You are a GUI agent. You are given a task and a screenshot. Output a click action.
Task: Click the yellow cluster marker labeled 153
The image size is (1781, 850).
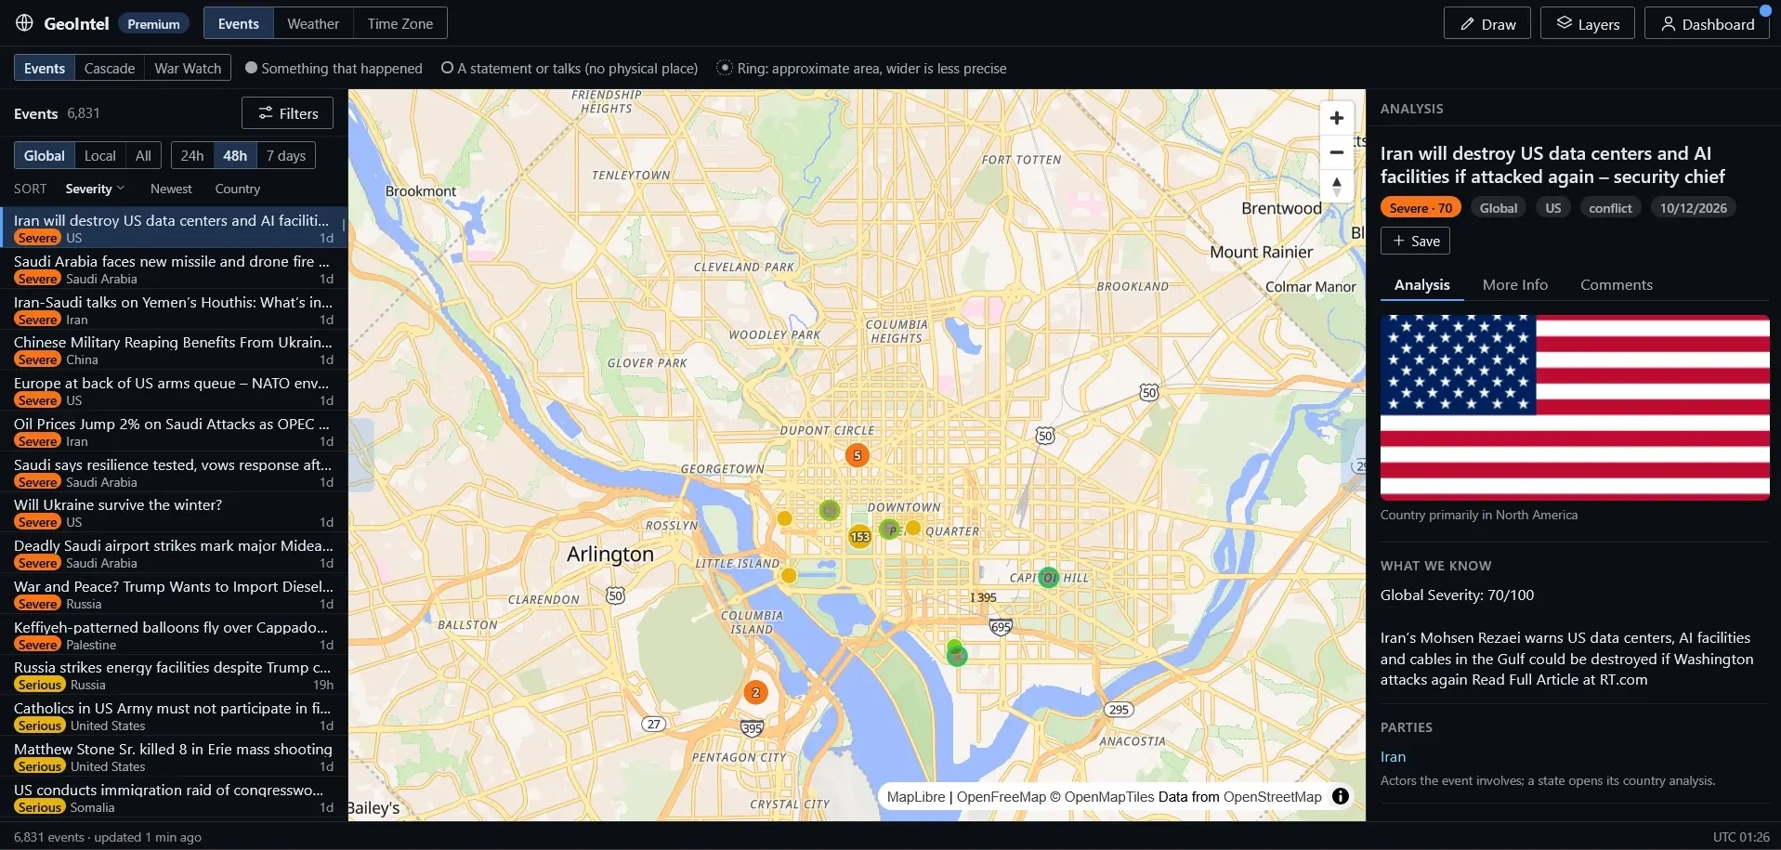(x=860, y=536)
